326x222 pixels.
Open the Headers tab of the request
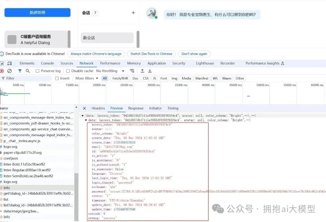pos(98,108)
